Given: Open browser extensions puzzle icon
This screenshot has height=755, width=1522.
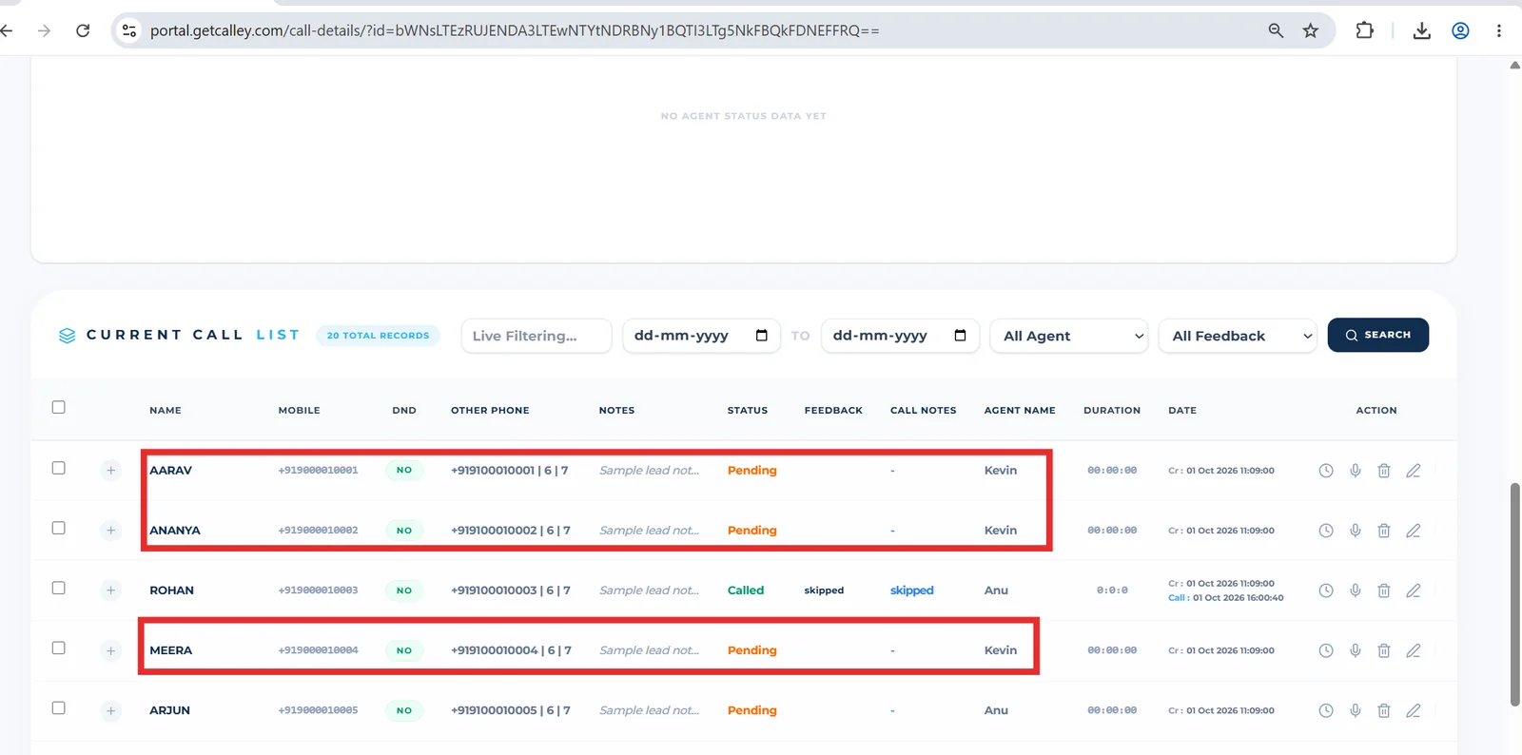Looking at the screenshot, I should pyautogui.click(x=1365, y=30).
